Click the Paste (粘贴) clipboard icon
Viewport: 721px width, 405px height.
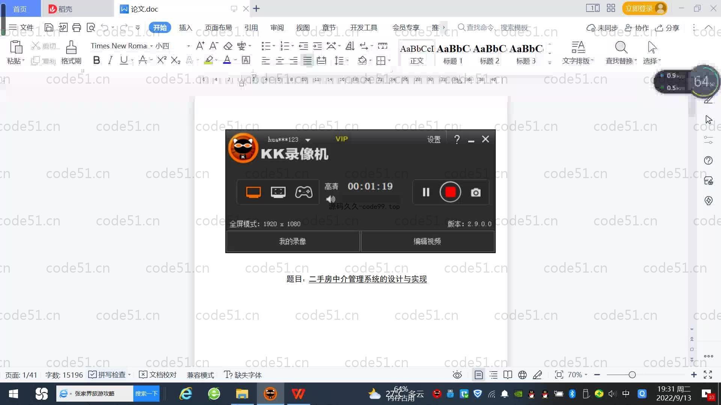coord(16,47)
